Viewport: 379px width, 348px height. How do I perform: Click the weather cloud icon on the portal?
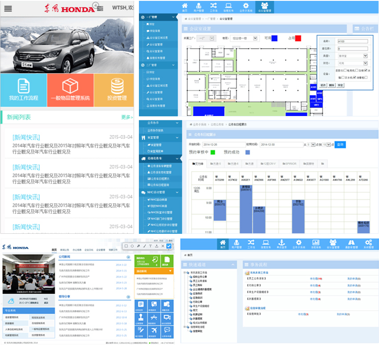coord(11,301)
